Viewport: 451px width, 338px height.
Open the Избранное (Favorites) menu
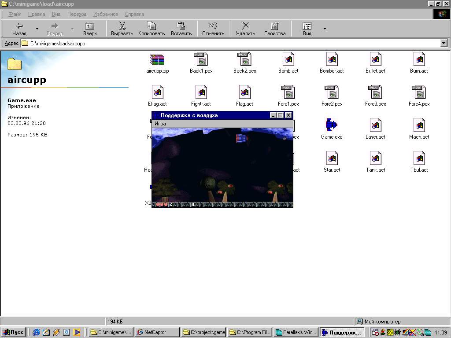[106, 14]
